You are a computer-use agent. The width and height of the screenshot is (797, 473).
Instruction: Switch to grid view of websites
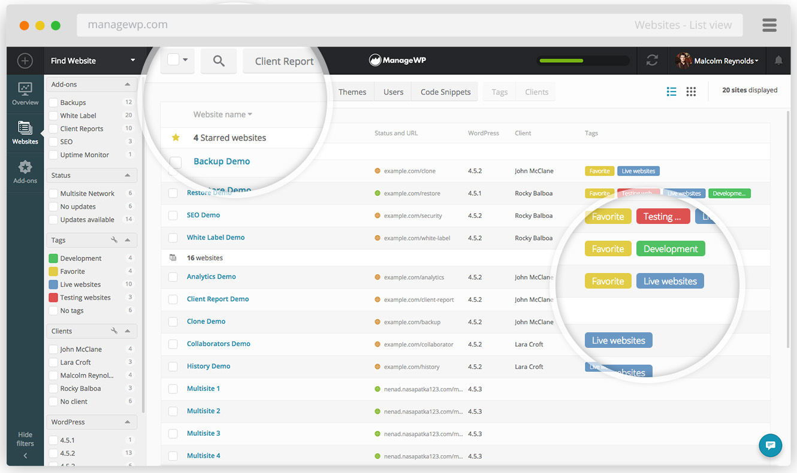691,92
